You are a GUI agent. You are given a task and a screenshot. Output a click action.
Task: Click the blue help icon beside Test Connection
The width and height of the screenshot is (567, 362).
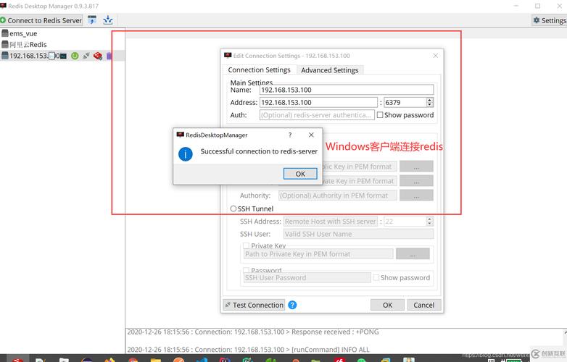[292, 305]
